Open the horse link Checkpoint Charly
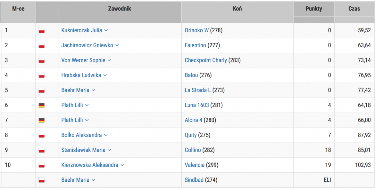This screenshot has height=189, width=375. coord(206,60)
